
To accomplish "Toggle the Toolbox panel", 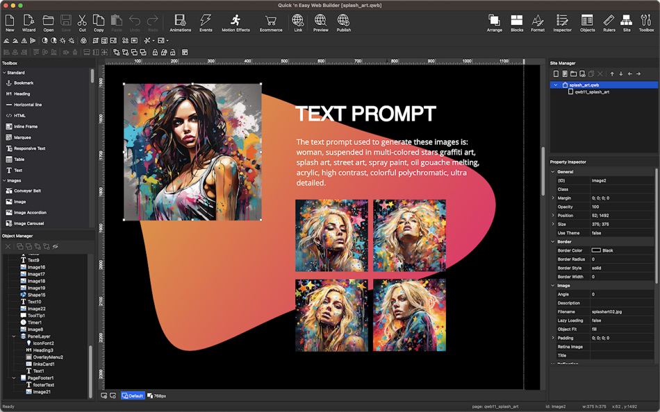I will point(646,23).
